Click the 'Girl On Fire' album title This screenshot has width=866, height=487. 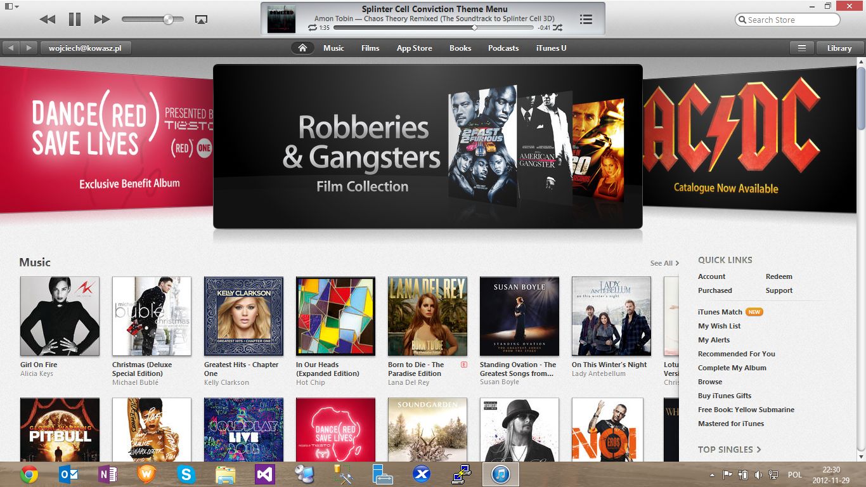coord(39,365)
